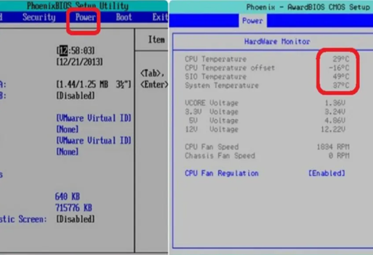Click the 12V Voltage label

click(211, 129)
